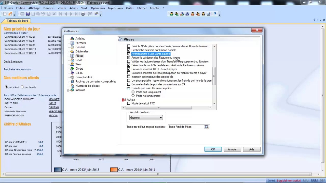Click the Devis tree icon

point(72,60)
